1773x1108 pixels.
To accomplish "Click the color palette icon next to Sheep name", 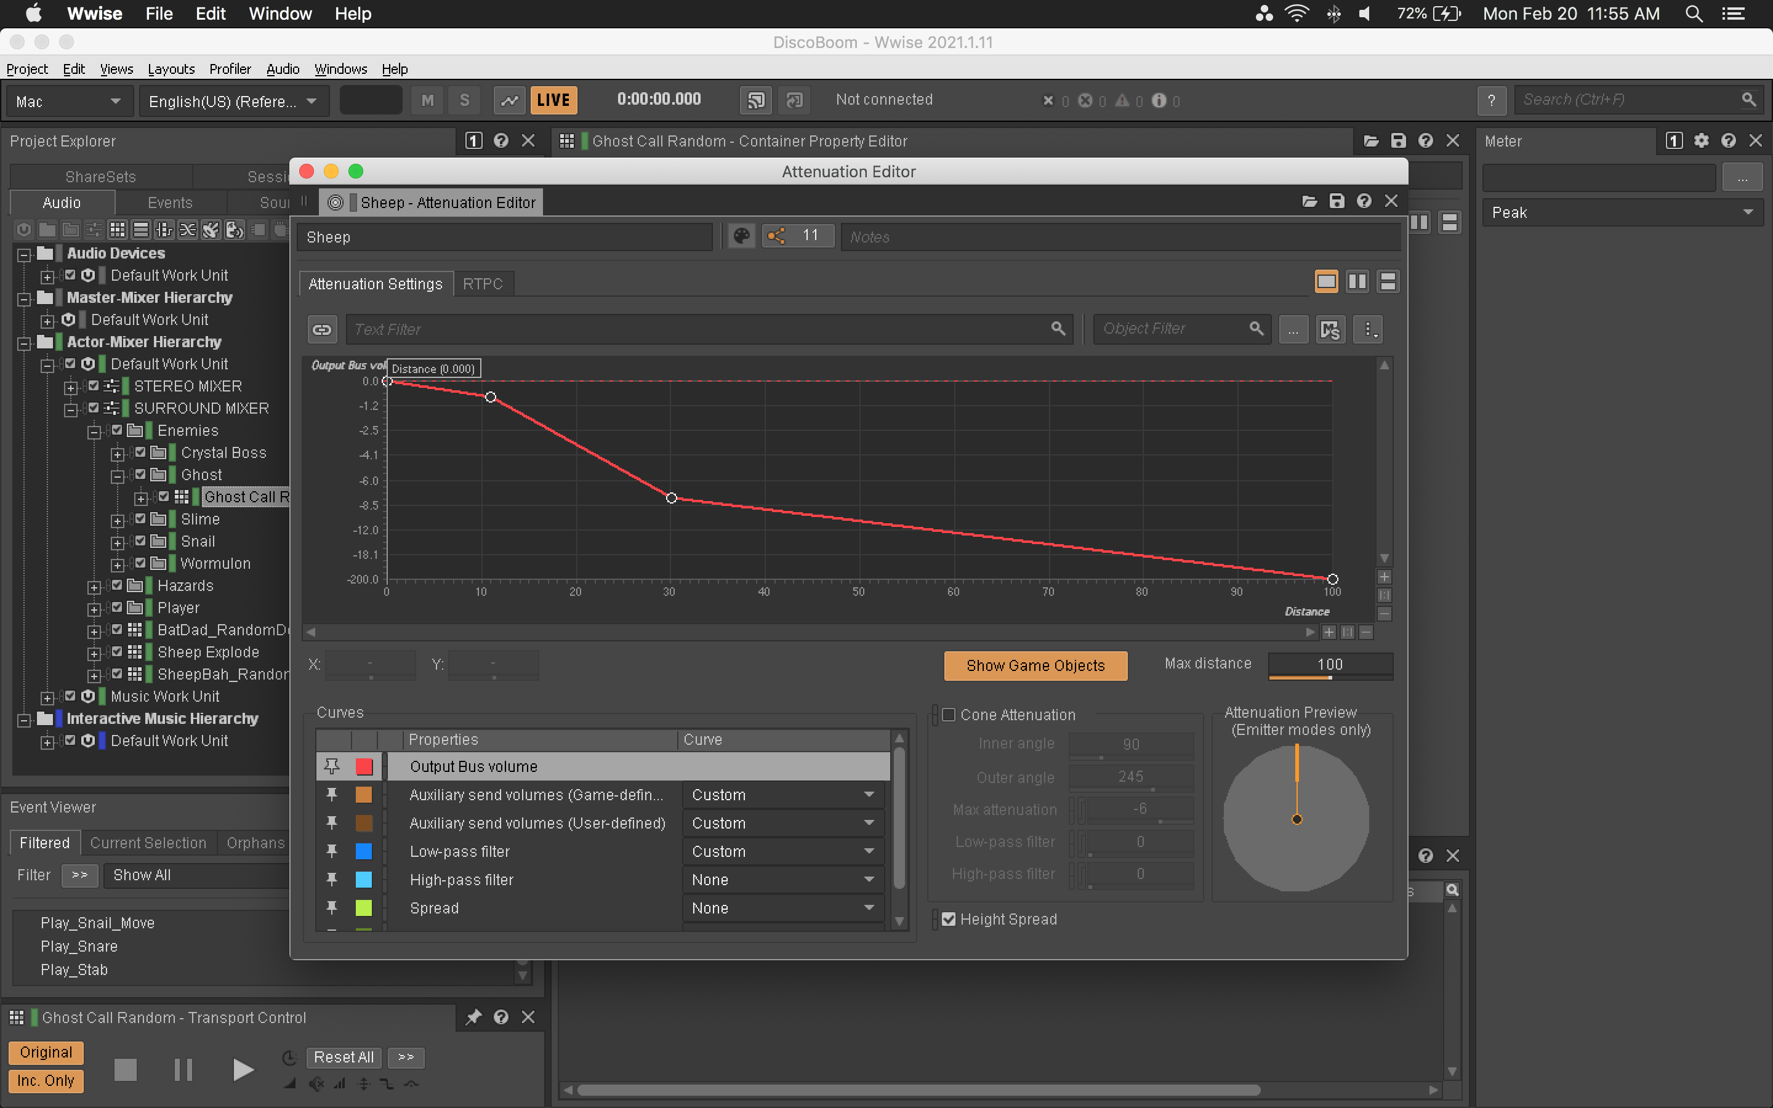I will coord(741,236).
